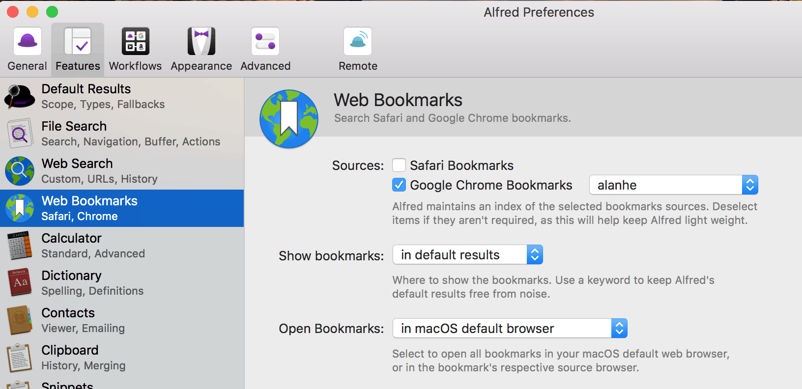Click 'Search Safari and Google Chrome bookmarks' subtitle
This screenshot has height=389, width=802.
pyautogui.click(x=453, y=118)
